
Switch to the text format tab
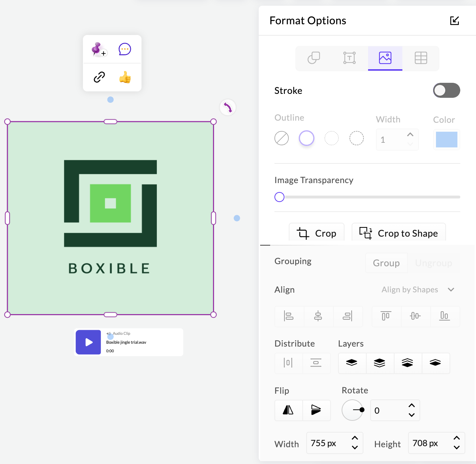349,58
